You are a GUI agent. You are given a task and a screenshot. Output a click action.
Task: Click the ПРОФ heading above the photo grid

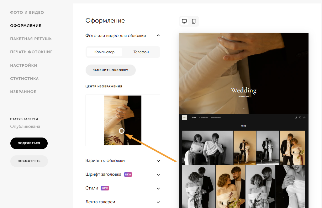click(244, 126)
